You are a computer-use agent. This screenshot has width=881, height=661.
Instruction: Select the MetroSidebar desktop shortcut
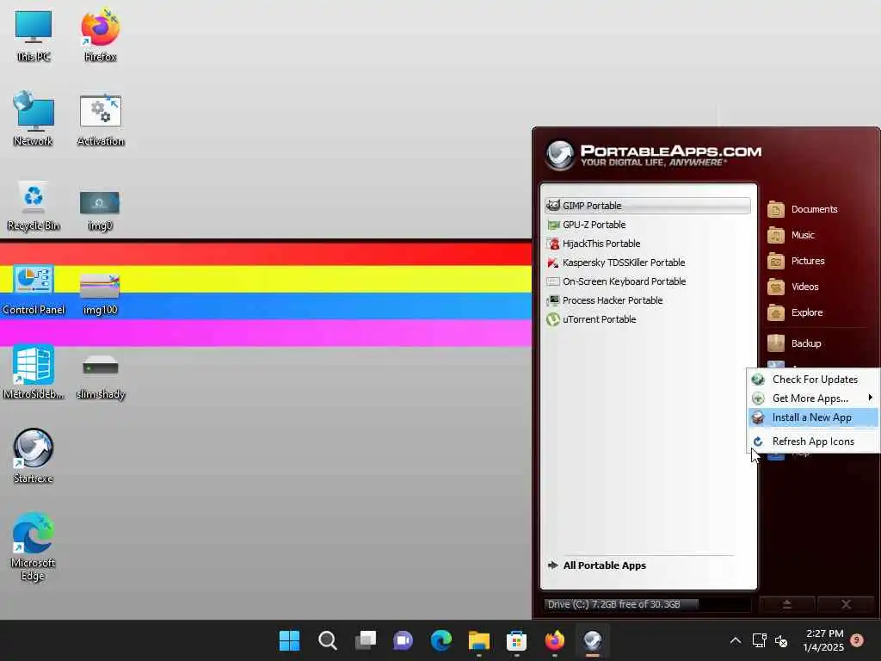[x=34, y=373]
